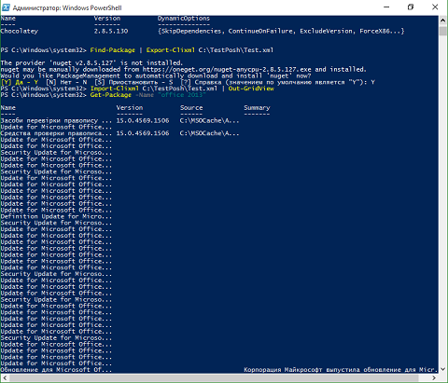Click the vertical scrollbar thumb
Image resolution: width=448 pixels, height=383 pixels.
click(x=442, y=32)
